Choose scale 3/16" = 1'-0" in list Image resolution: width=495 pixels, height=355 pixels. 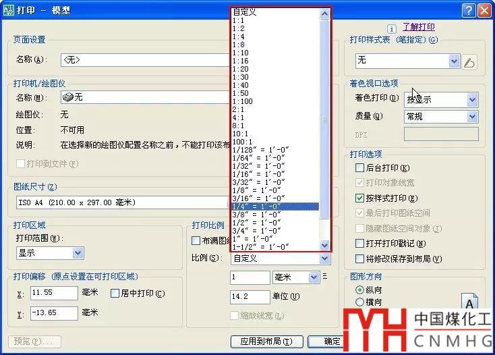(275, 198)
